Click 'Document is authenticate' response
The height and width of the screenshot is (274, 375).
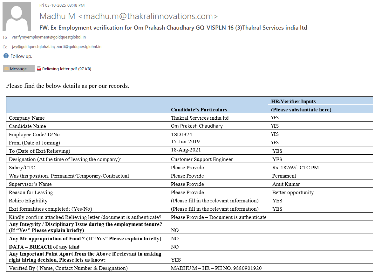pyautogui.click(x=238, y=217)
